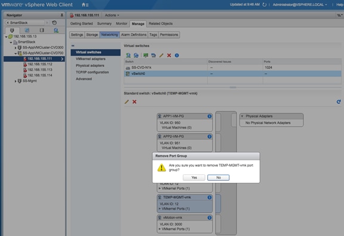Open panel options icon top right
Image resolution: width=344 pixels, height=236 pixels.
(339, 15)
